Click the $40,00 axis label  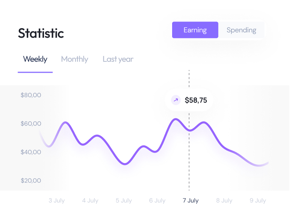pyautogui.click(x=31, y=152)
